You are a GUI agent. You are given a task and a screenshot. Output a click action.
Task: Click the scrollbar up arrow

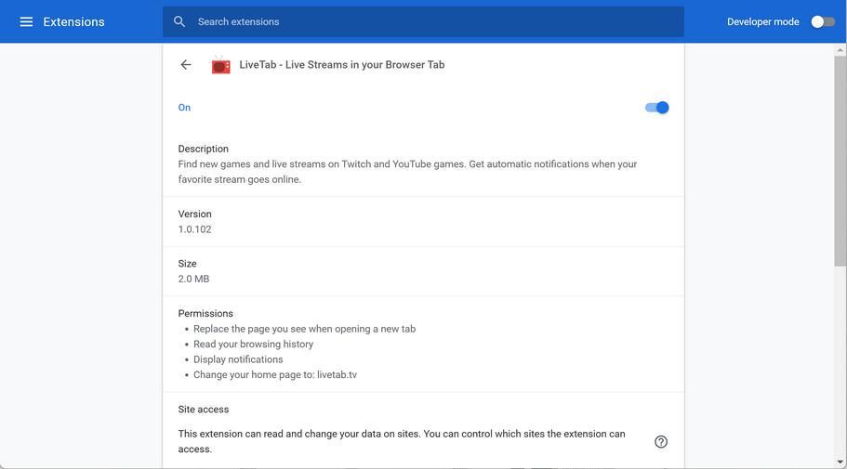click(840, 49)
